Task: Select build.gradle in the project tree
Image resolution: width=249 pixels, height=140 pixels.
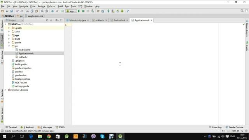Action: [21, 65]
